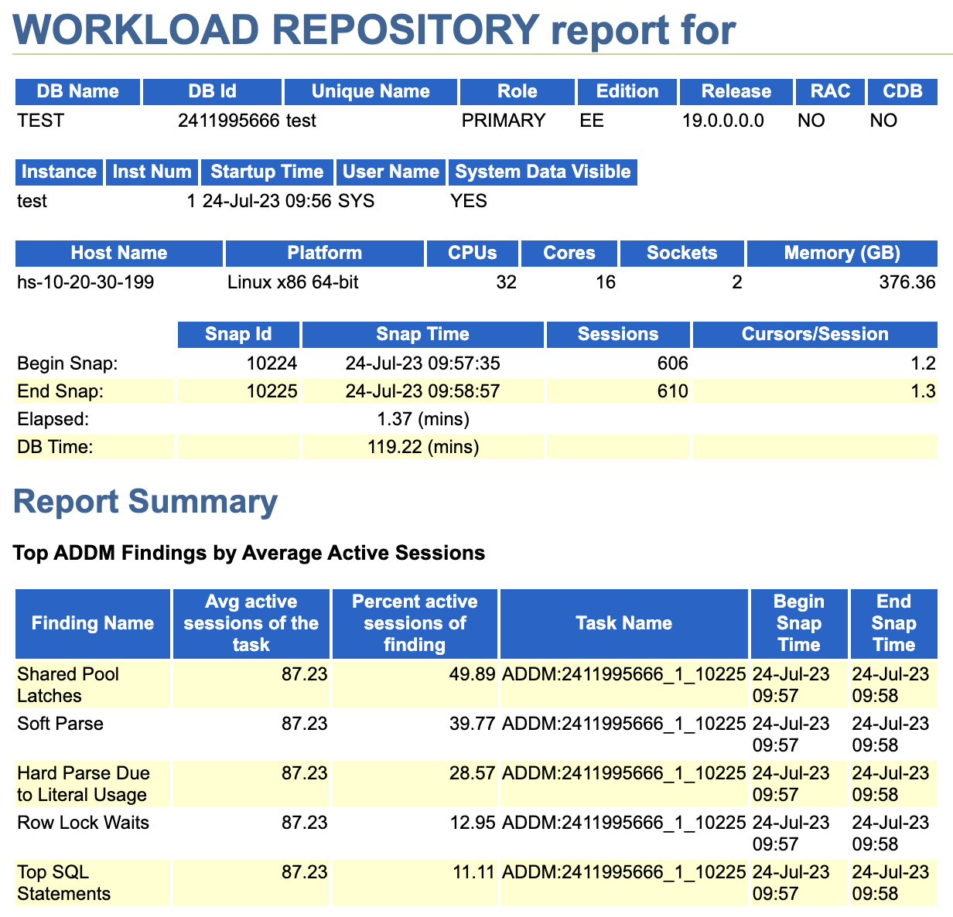Select the Memory (GB) value 376.36
This screenshot has height=917, width=953.
907,282
